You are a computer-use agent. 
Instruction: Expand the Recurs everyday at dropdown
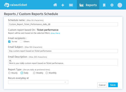click(38, 82)
